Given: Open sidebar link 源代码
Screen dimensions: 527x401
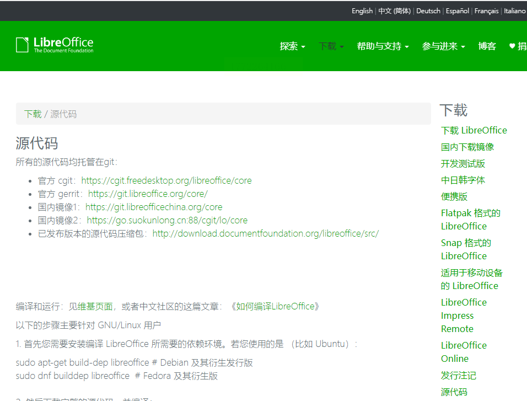Looking at the screenshot, I should click(454, 392).
